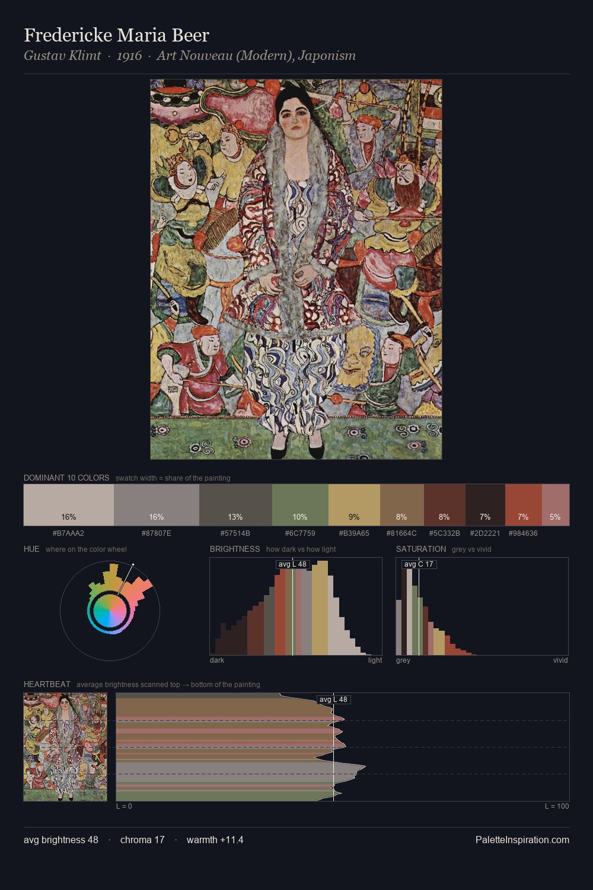593x890 pixels.
Task: Visit the PaletteInspiration.com link
Action: point(522,840)
